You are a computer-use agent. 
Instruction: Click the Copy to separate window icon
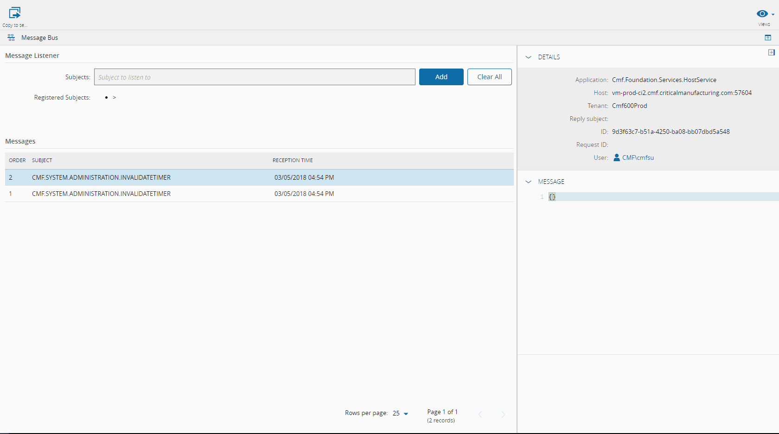coord(15,13)
